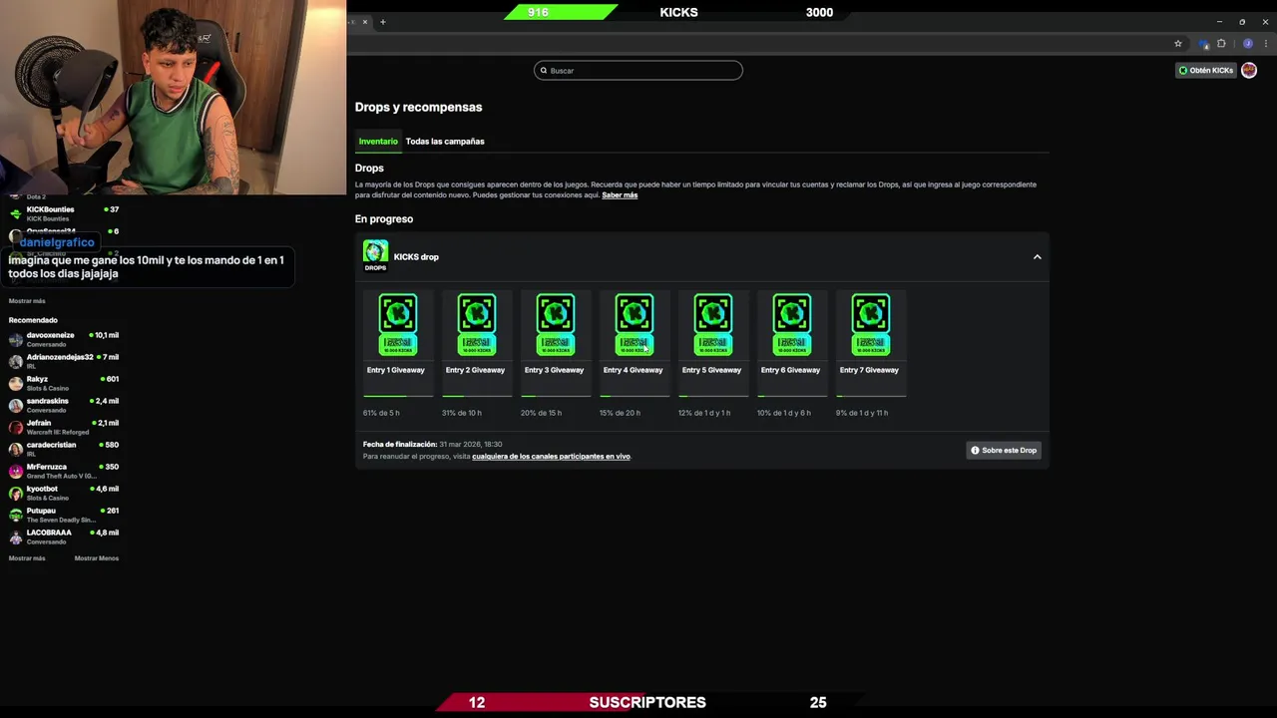Open the sandraskins channel name
The image size is (1277, 718).
click(x=48, y=401)
